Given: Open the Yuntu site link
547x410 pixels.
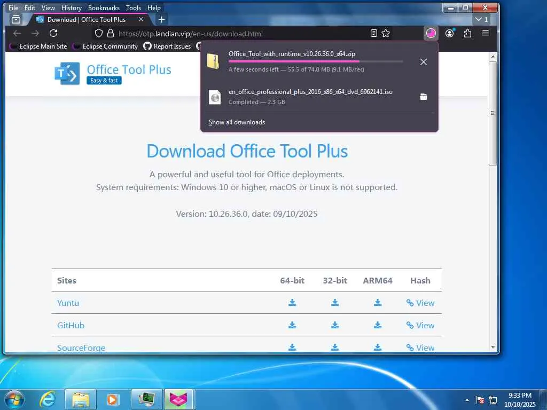Looking at the screenshot, I should (68, 303).
